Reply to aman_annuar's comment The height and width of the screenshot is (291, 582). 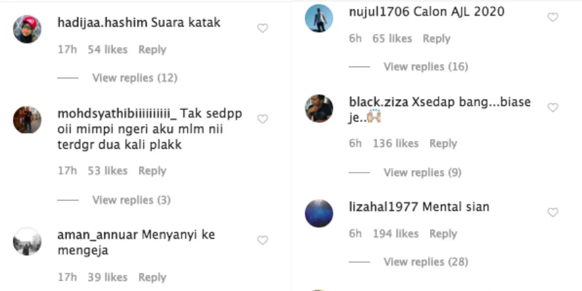pyautogui.click(x=152, y=277)
